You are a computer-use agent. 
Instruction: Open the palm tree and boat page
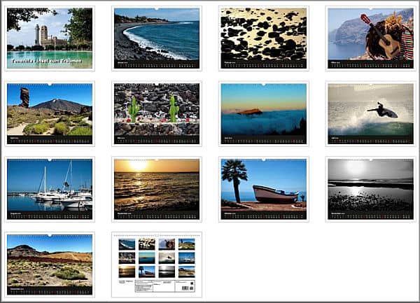coord(264,189)
